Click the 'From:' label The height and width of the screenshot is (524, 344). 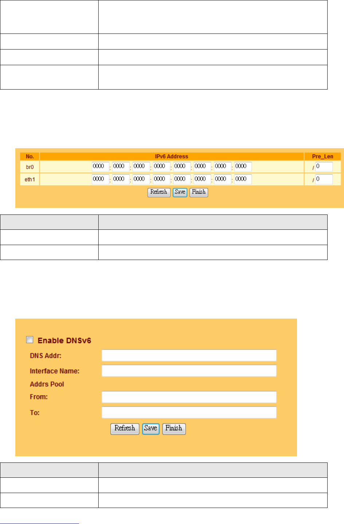coord(39,397)
